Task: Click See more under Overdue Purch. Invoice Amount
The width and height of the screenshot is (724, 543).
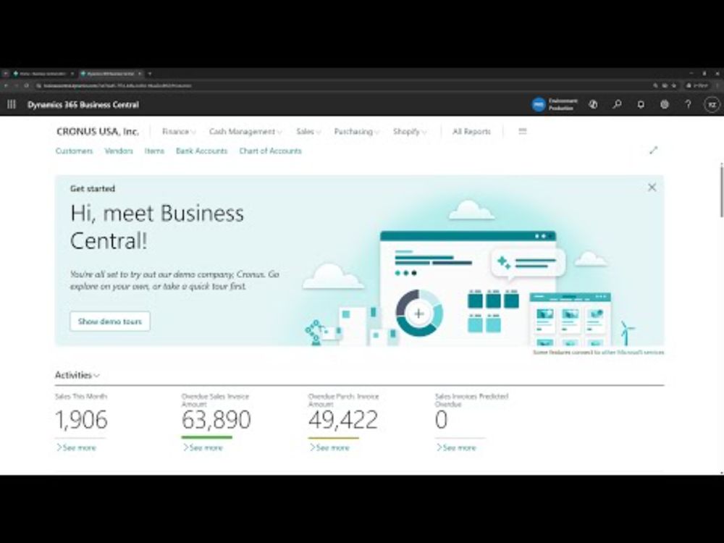Action: [x=329, y=447]
